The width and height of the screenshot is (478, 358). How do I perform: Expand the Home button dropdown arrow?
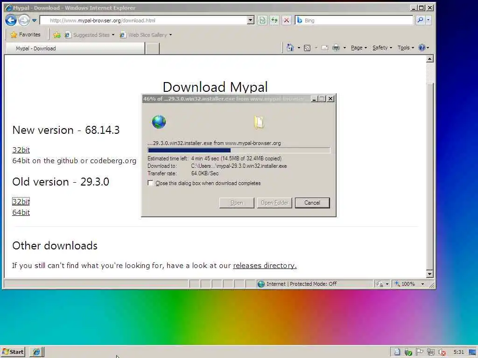299,48
